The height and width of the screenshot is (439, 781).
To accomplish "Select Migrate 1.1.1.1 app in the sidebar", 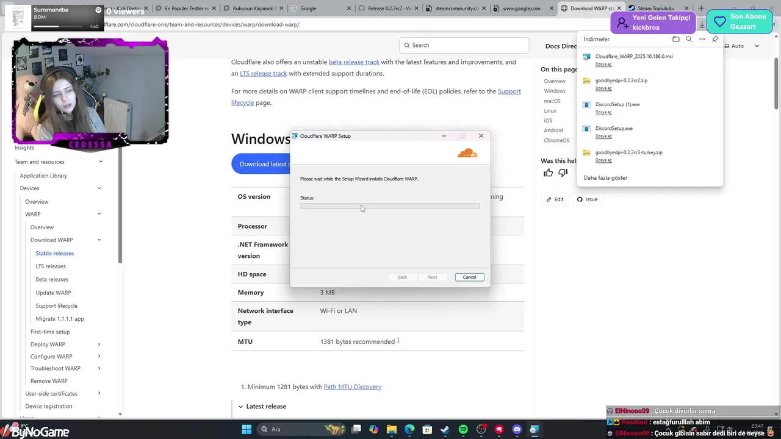I will coord(60,319).
